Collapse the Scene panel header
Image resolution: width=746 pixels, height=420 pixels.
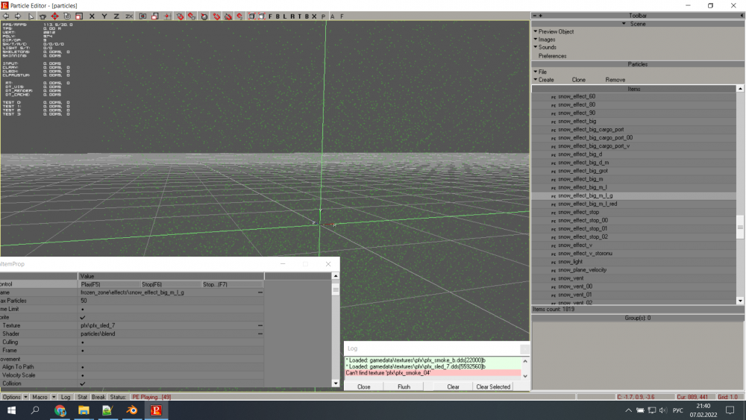(x=637, y=23)
